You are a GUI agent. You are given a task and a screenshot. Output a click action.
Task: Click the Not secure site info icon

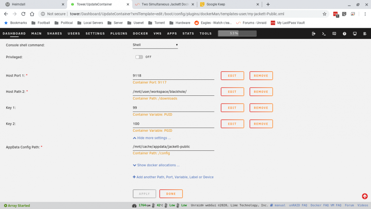coord(43,14)
